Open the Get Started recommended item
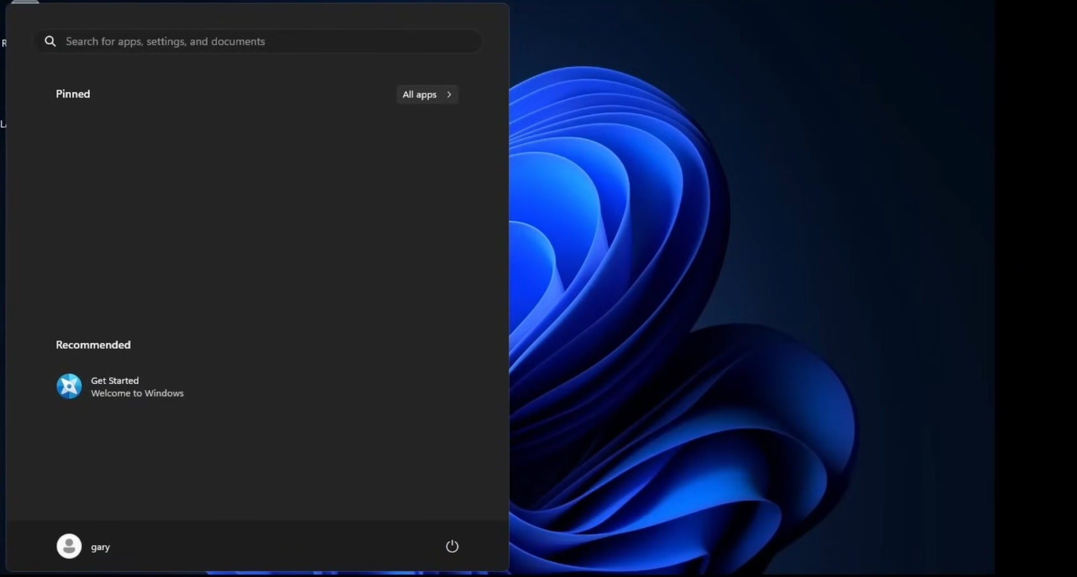Image resolution: width=1077 pixels, height=577 pixels. point(120,387)
